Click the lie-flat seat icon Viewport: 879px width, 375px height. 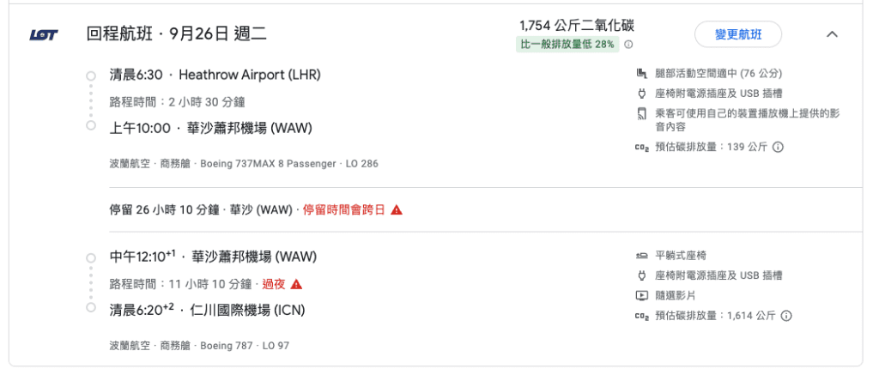point(642,256)
